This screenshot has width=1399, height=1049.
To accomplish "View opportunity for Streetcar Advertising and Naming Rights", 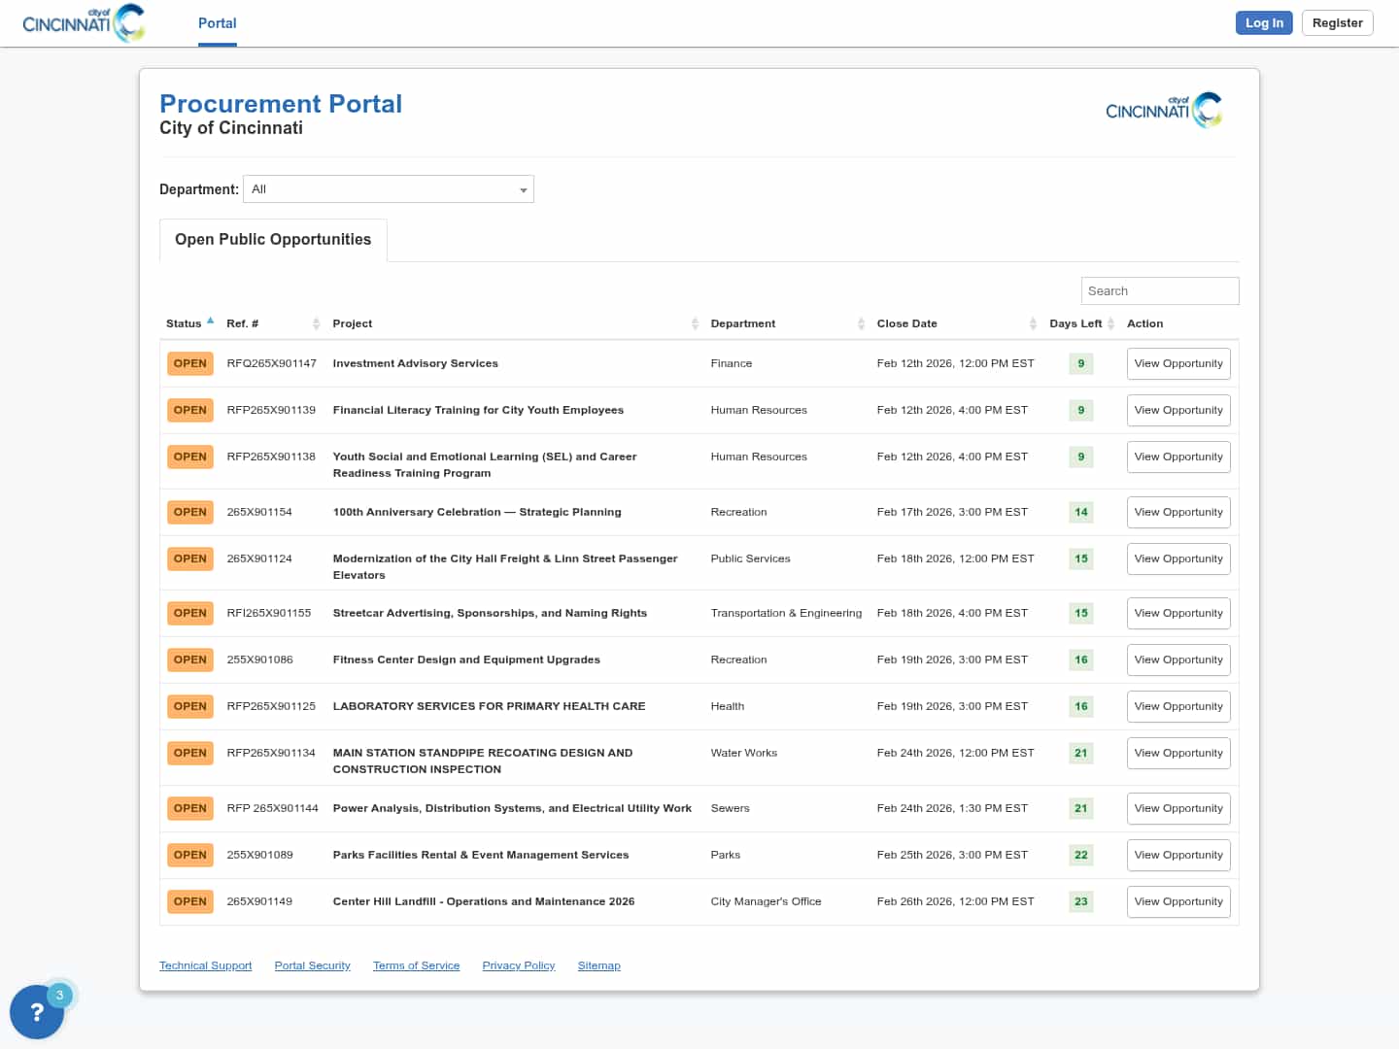I will [x=1177, y=614].
